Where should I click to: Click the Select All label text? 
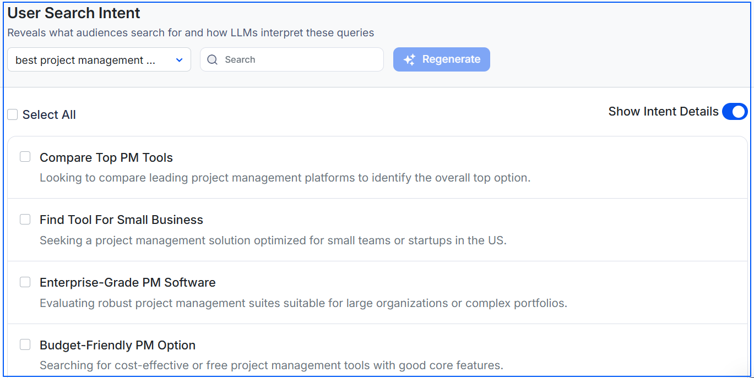[49, 114]
